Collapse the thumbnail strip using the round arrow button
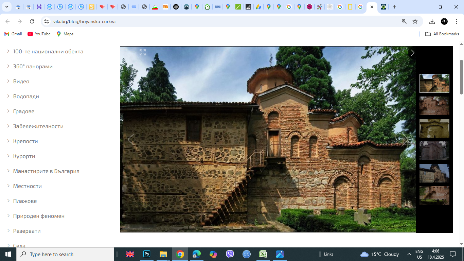 tap(413, 53)
